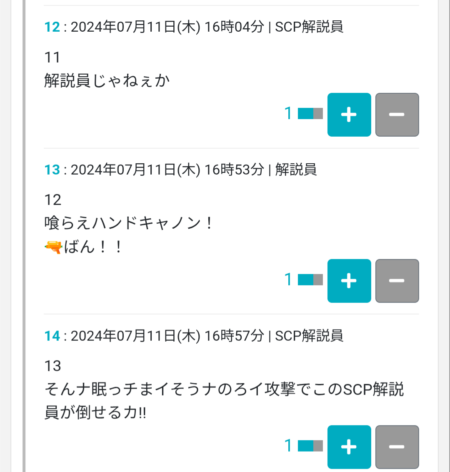
Task: Click the vote count of comment 12
Action: pyautogui.click(x=288, y=114)
